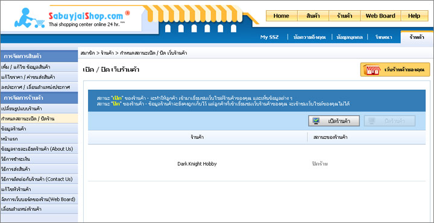Open เปลี่ยนรูปแบบร้านค้า in sidebar

pyautogui.click(x=39, y=108)
